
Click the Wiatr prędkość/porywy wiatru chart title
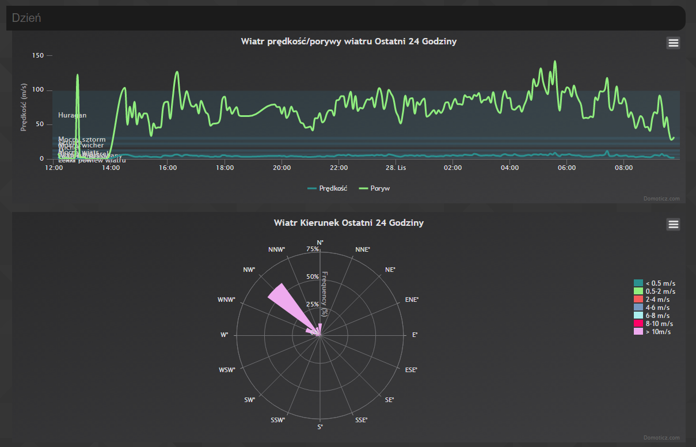(x=348, y=41)
